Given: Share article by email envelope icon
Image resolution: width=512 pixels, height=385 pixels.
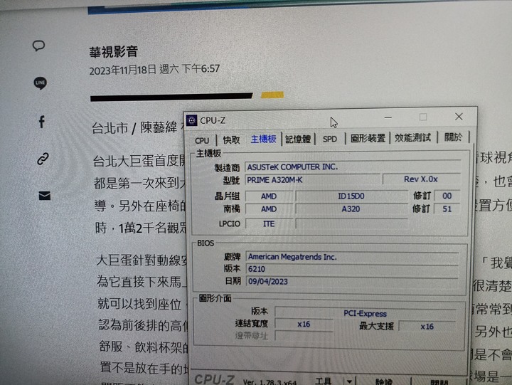Looking at the screenshot, I should [45, 196].
